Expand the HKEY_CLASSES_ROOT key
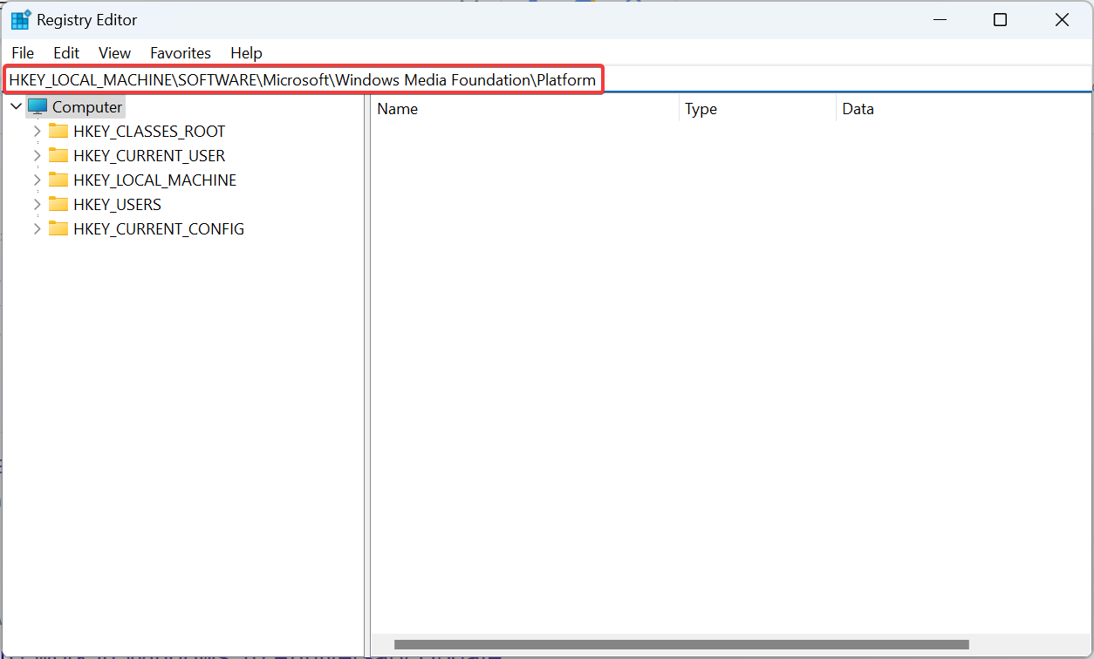This screenshot has height=659, width=1094. tap(37, 132)
